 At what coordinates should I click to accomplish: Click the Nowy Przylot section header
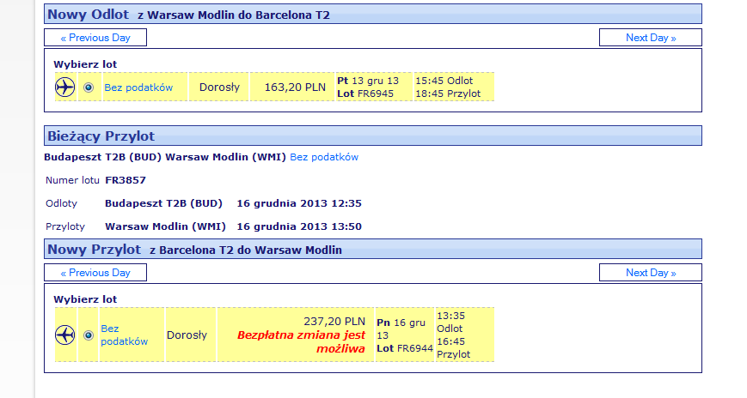[x=373, y=249]
